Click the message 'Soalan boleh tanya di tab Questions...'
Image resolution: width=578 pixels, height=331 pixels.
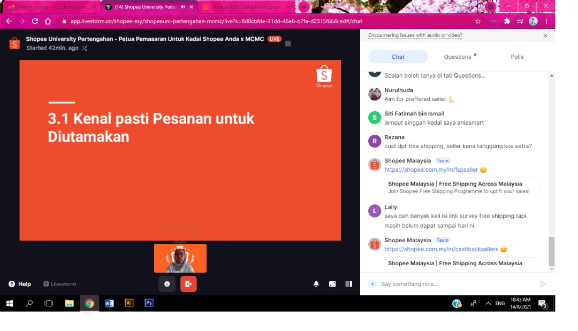tap(435, 75)
